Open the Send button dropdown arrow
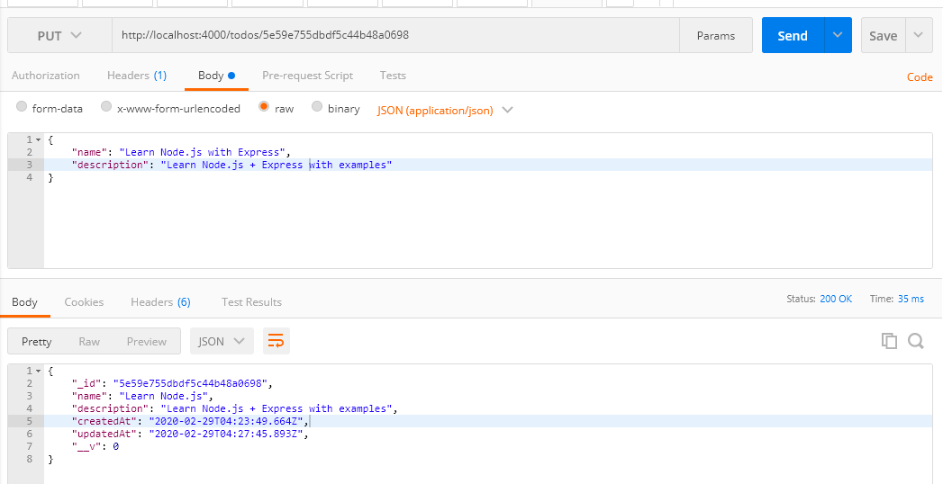Image resolution: width=943 pixels, height=484 pixels. point(838,35)
